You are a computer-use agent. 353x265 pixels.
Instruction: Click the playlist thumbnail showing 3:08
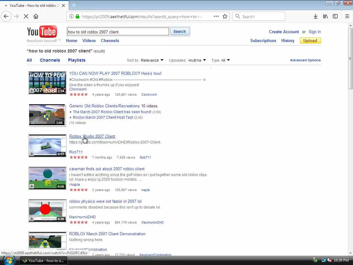[x=47, y=115]
